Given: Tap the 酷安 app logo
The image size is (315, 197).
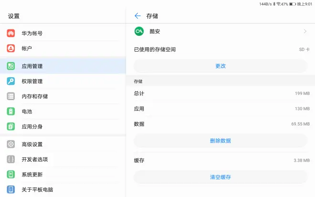Looking at the screenshot, I should (139, 31).
